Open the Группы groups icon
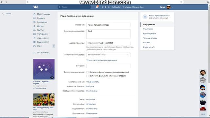Image resolution: width=210 pixels, height=118 pixels. [34, 30]
